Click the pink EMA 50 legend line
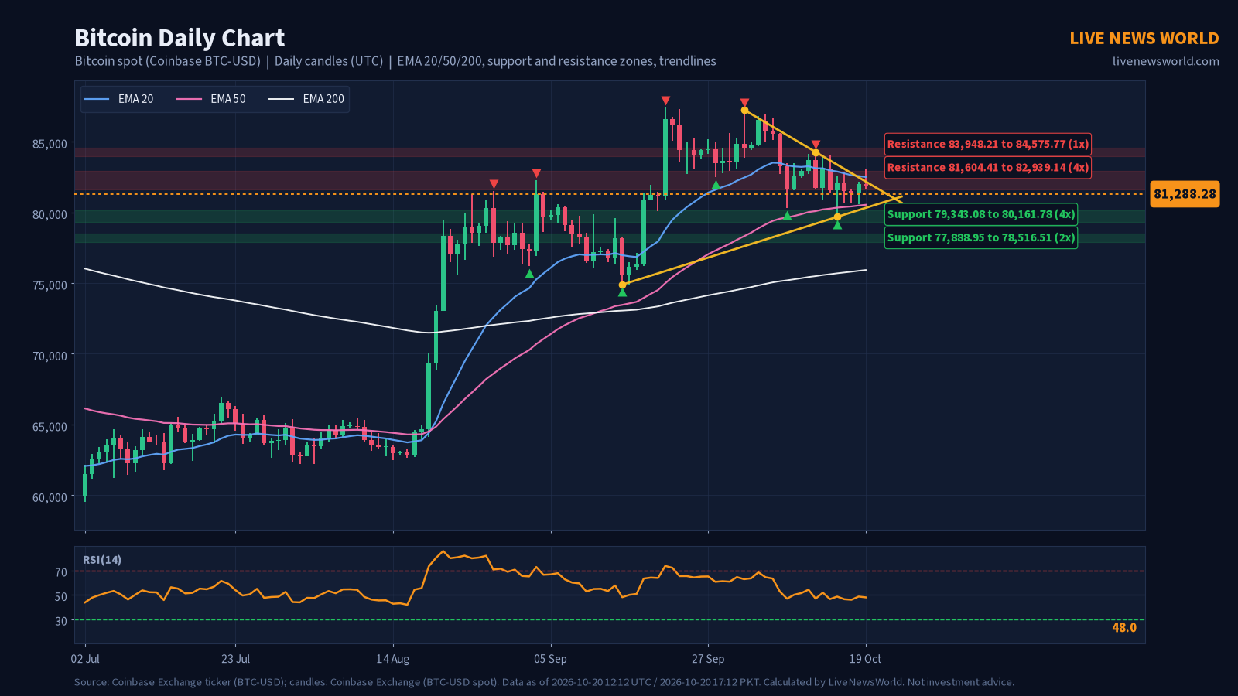The height and width of the screenshot is (696, 1238). point(189,99)
